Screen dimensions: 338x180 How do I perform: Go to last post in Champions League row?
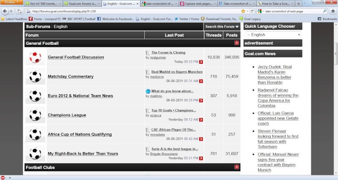(x=201, y=120)
